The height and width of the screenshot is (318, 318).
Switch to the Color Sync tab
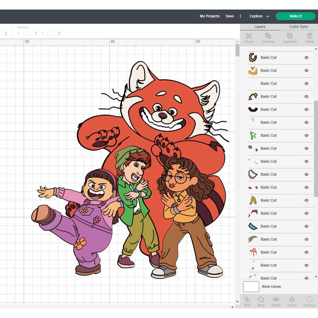coord(299,27)
